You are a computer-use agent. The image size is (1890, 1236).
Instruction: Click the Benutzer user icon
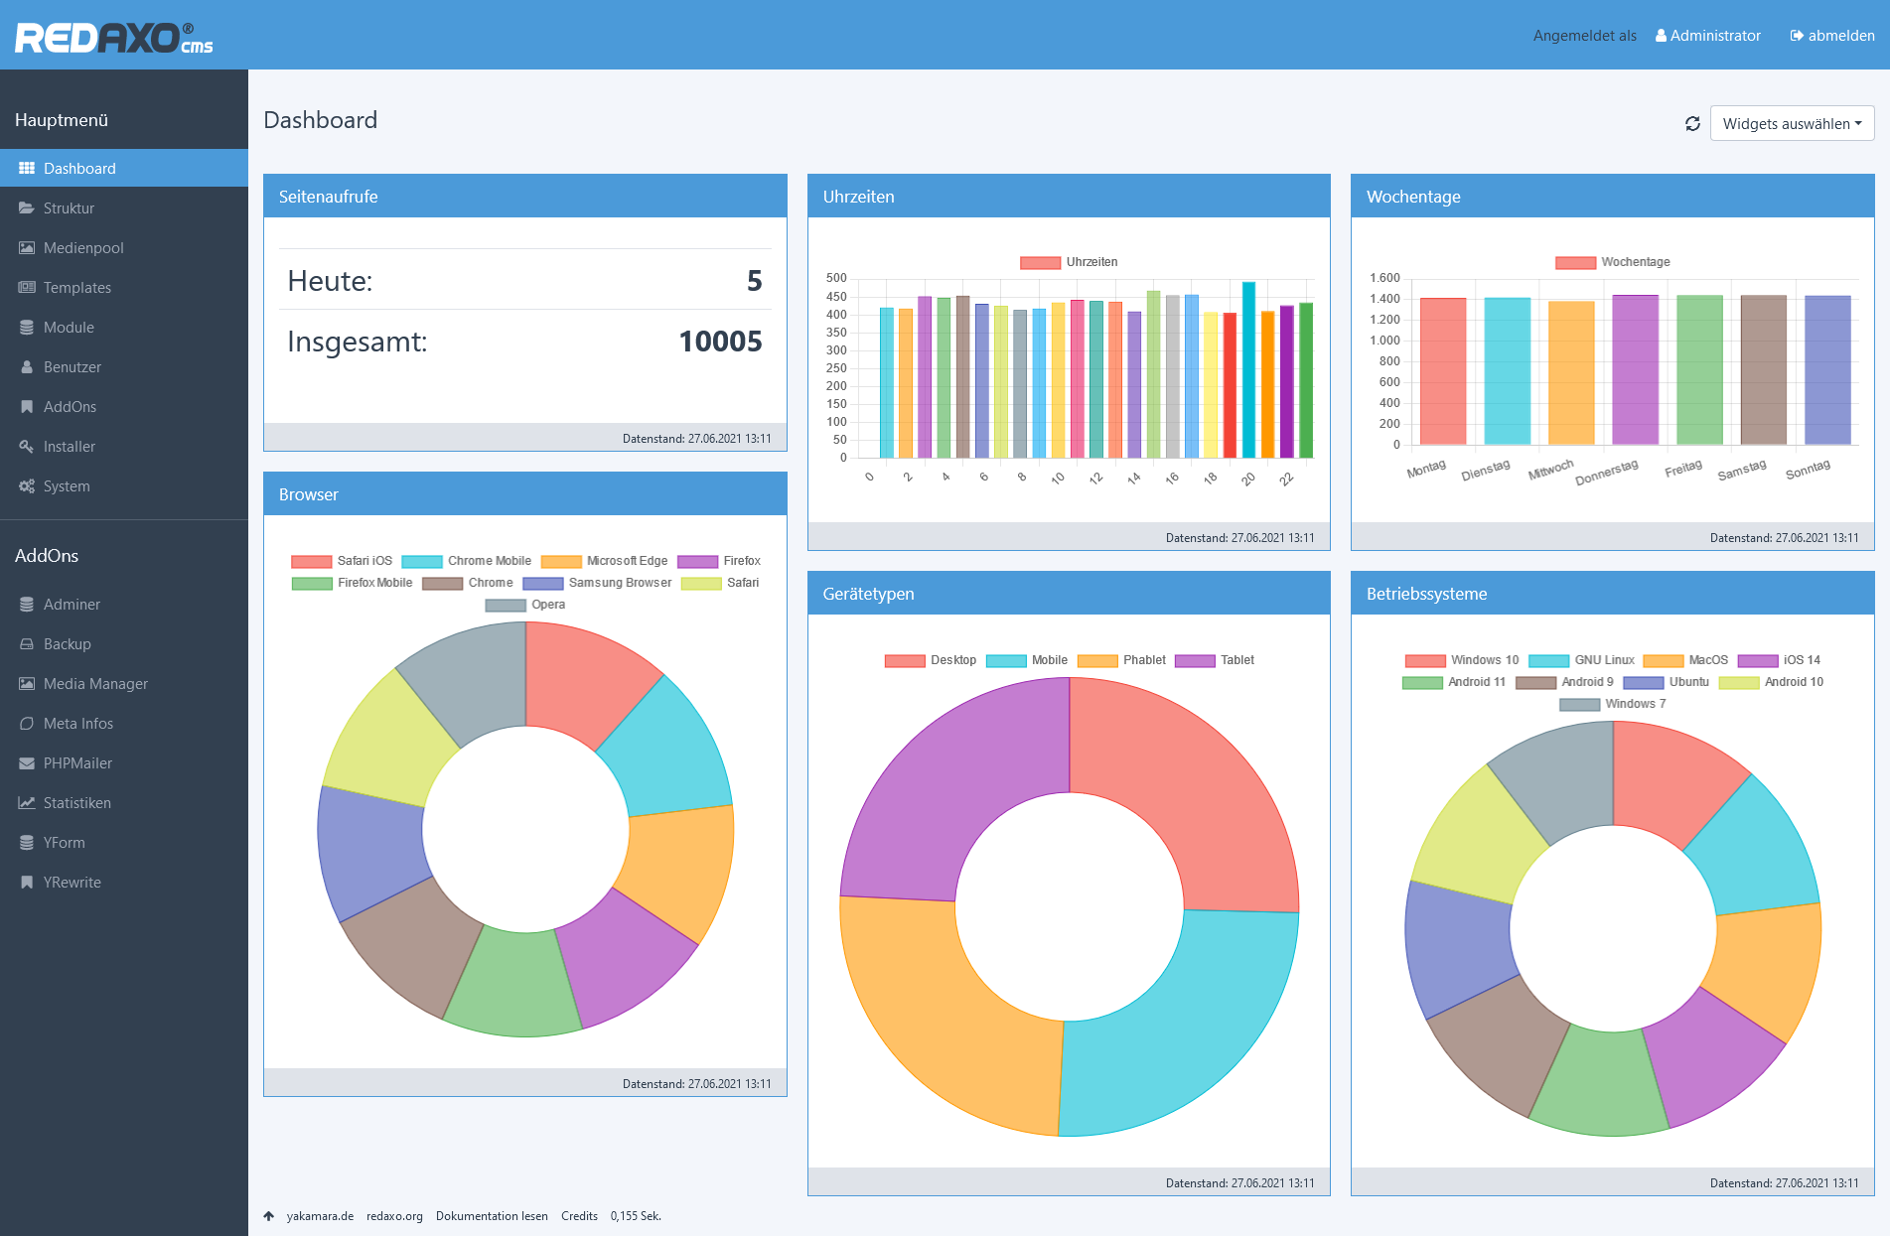coord(27,367)
